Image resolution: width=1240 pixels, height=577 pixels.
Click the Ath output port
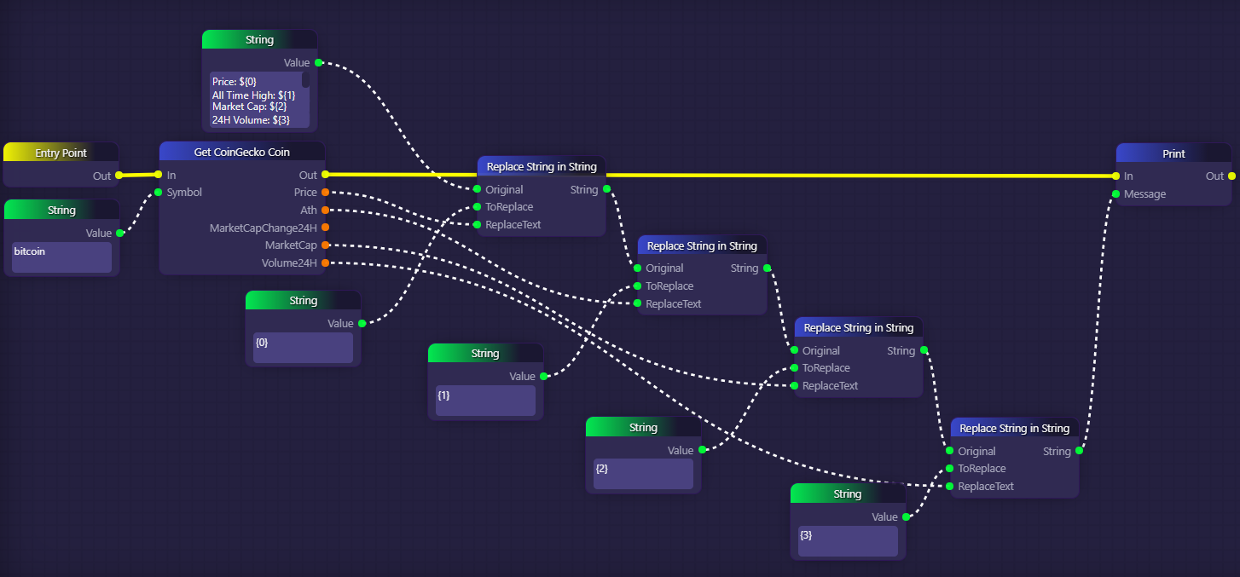pos(325,211)
